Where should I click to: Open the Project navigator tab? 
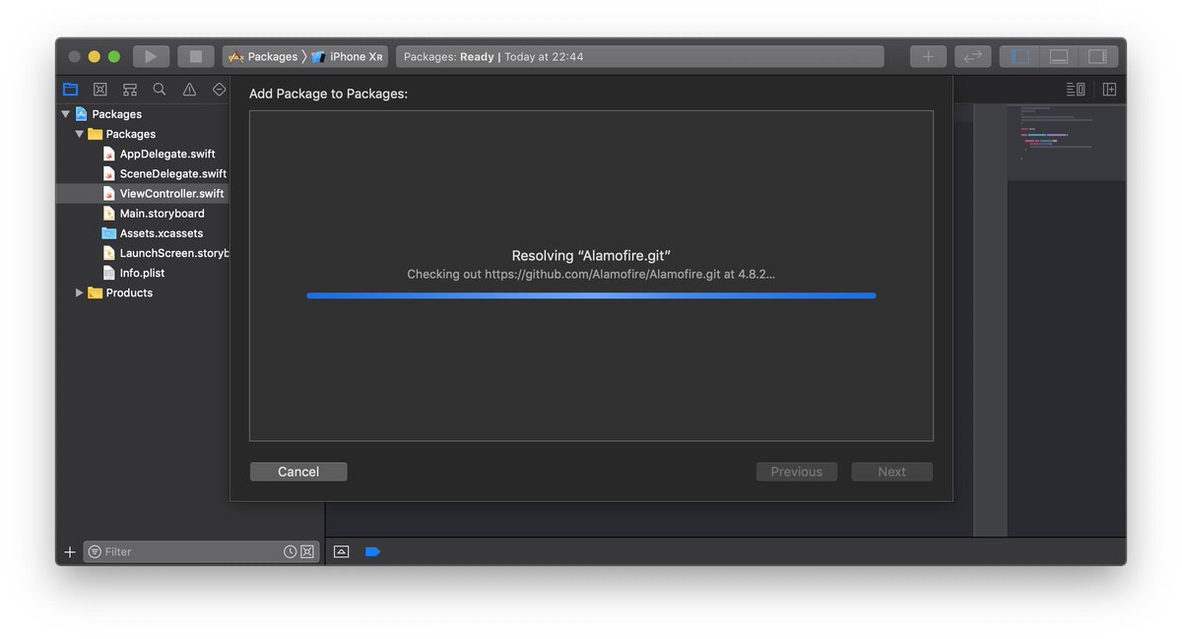click(70, 90)
